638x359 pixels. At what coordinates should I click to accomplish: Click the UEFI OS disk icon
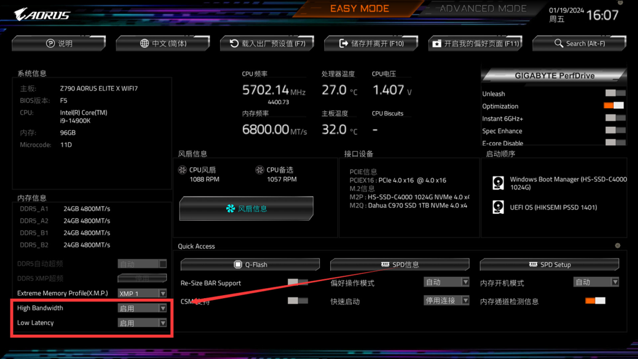point(498,207)
